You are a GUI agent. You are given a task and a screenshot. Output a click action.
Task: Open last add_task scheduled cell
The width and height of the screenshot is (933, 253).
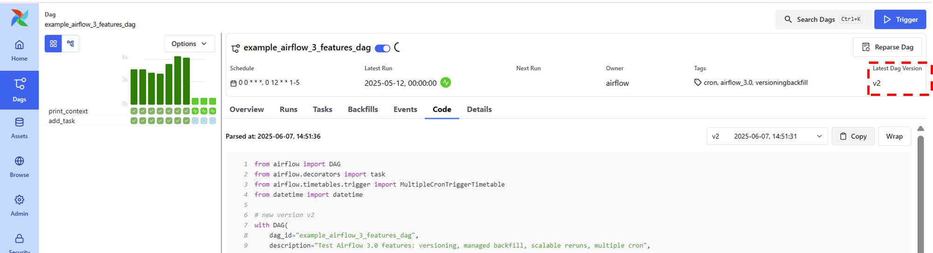point(213,121)
